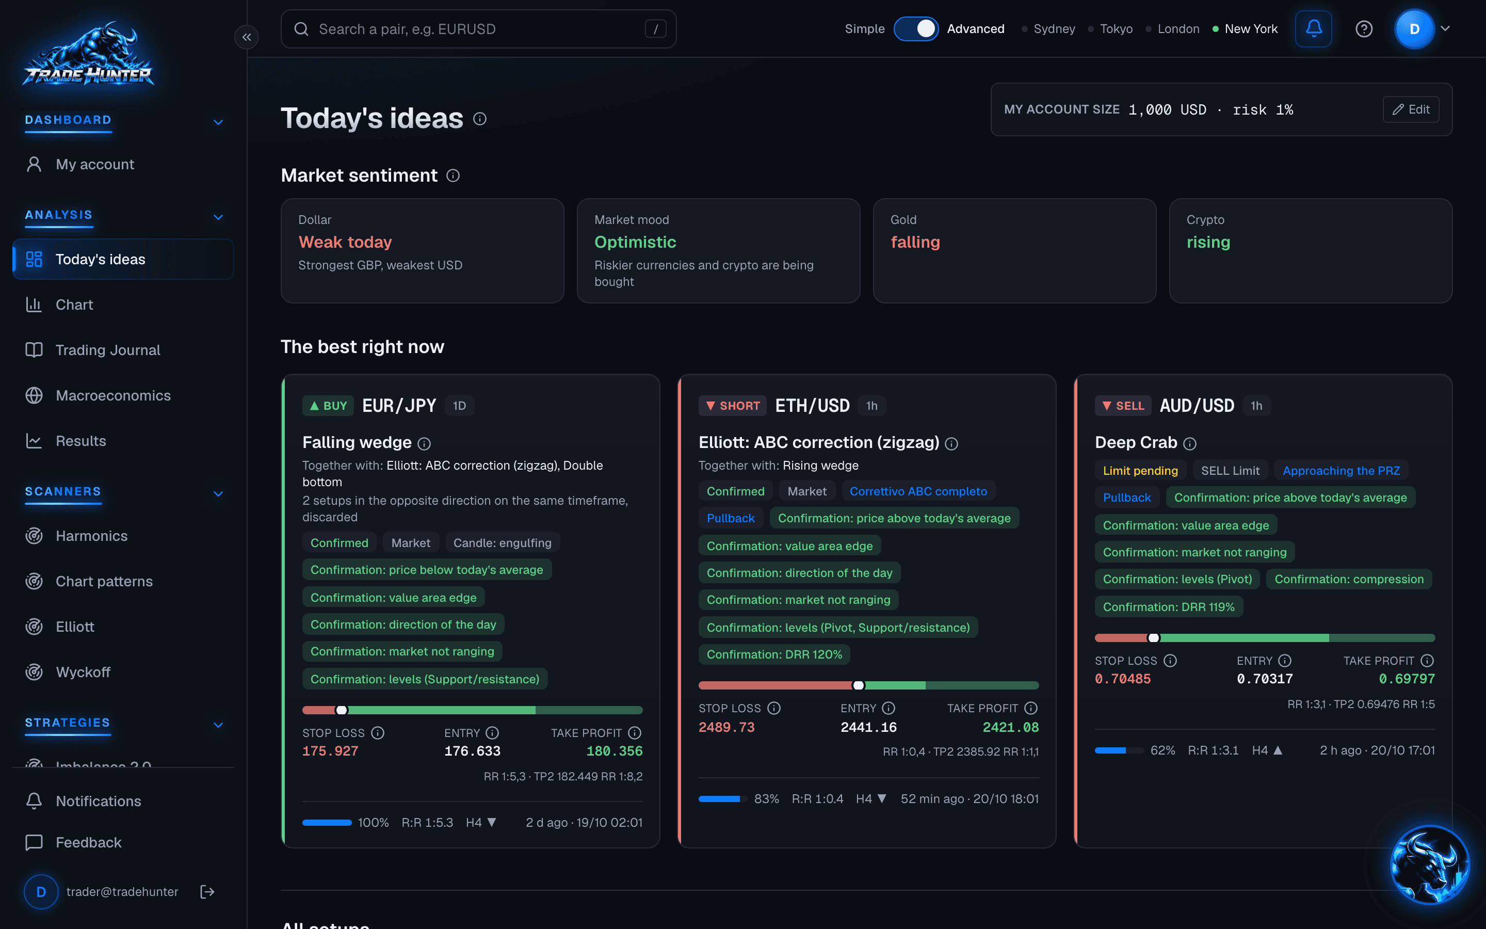This screenshot has width=1486, height=929.
Task: Open the Elliott scanner
Action: coord(123,627)
